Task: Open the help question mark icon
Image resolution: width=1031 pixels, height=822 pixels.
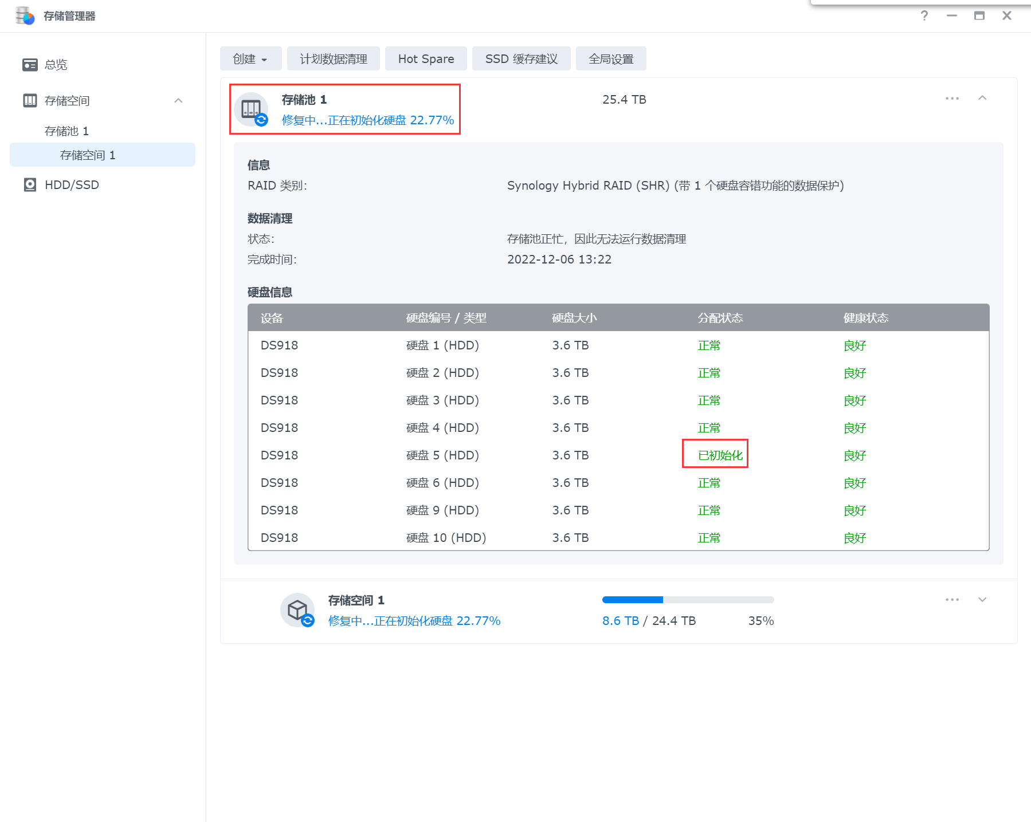Action: click(924, 16)
